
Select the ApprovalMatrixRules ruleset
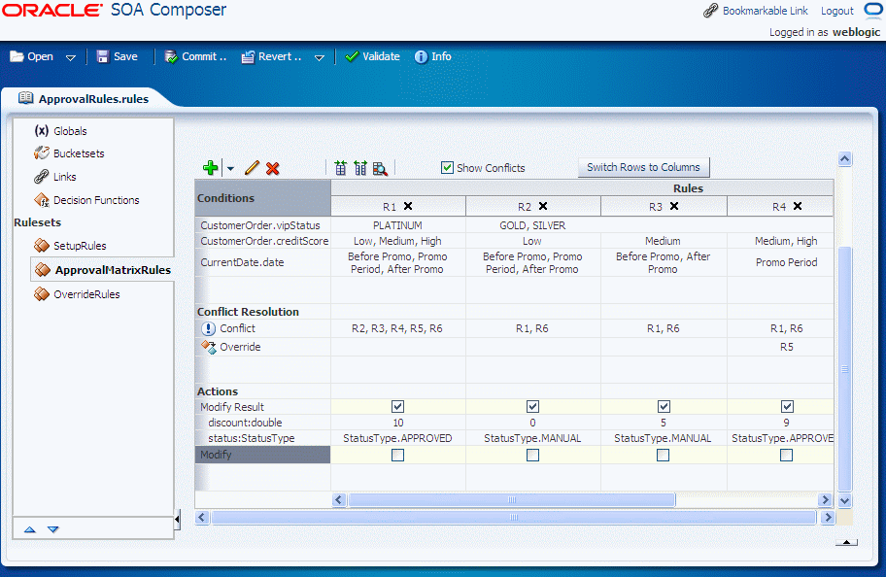pyautogui.click(x=113, y=270)
